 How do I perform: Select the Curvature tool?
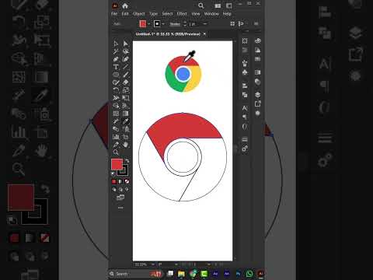[x=126, y=59]
